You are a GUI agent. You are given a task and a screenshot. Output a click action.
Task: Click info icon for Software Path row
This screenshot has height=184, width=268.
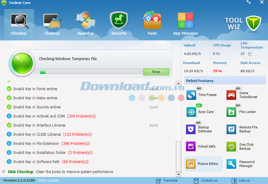[x=9, y=161]
